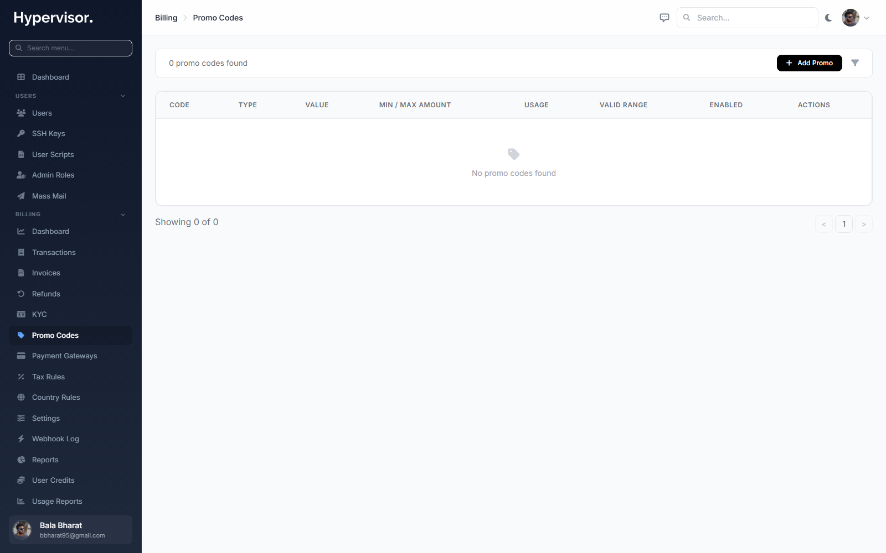Click the Reports pie chart icon
This screenshot has height=553, width=886.
click(21, 460)
